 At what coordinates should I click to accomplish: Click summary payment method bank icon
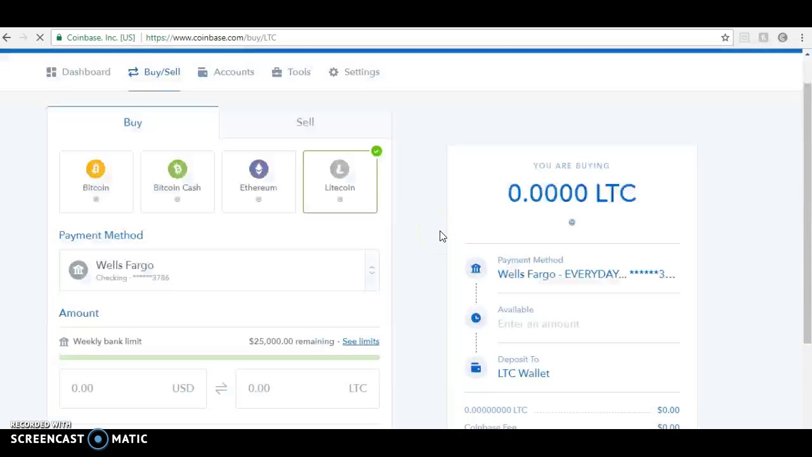tap(476, 268)
